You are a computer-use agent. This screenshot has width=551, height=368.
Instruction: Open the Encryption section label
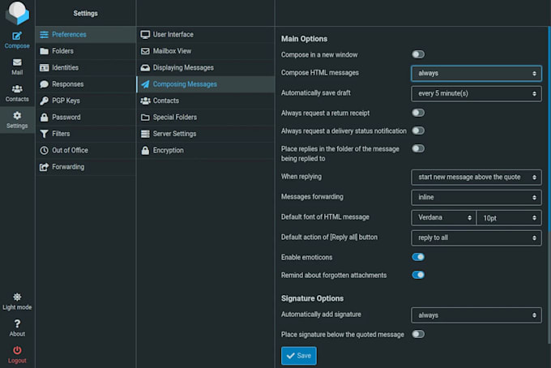169,150
